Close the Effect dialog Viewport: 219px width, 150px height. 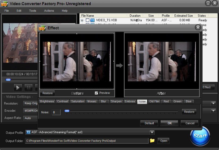click(198, 28)
